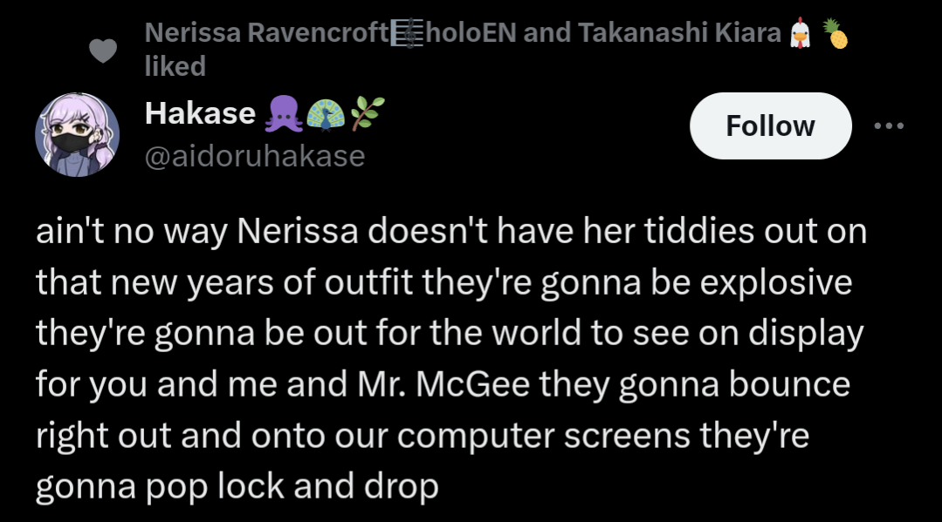Click the "gonna pop lock and drop" line
942x522 pixels.
(237, 487)
